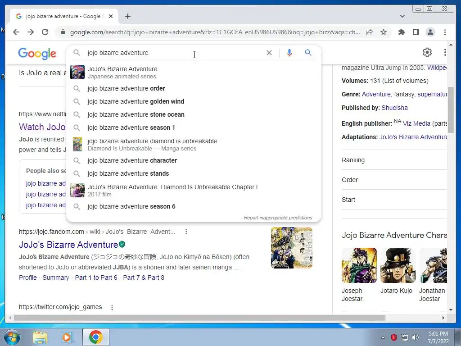Click the padlock site info icon
The width and height of the screenshot is (461, 346).
pyautogui.click(x=63, y=32)
